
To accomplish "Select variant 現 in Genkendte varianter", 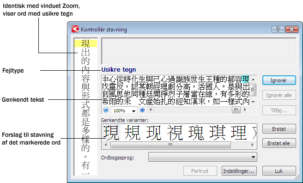I will pyautogui.click(x=111, y=133).
